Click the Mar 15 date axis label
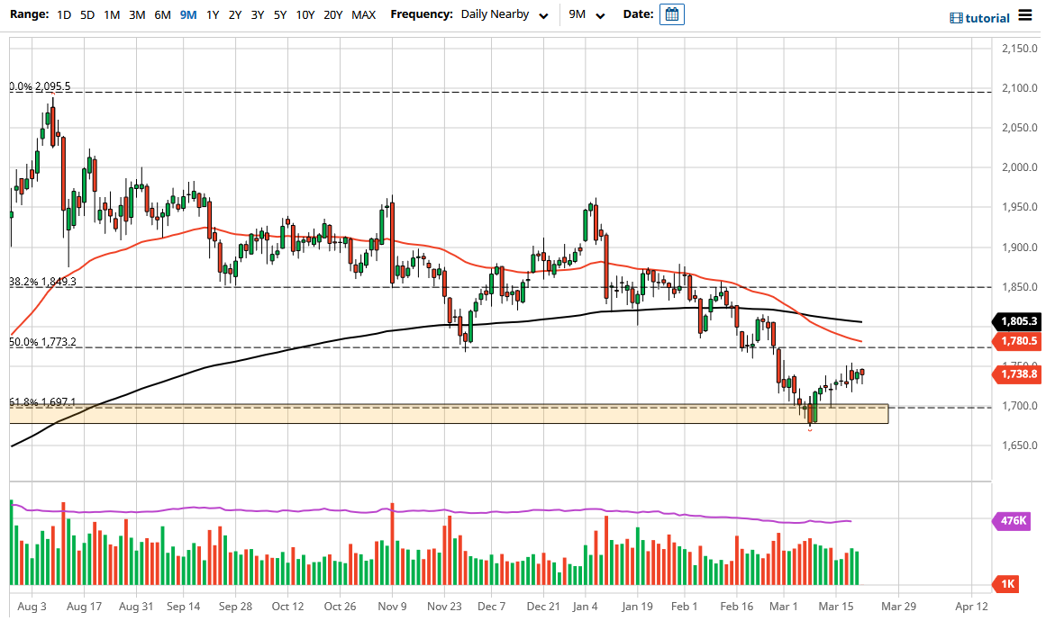1046x621 pixels. [836, 607]
